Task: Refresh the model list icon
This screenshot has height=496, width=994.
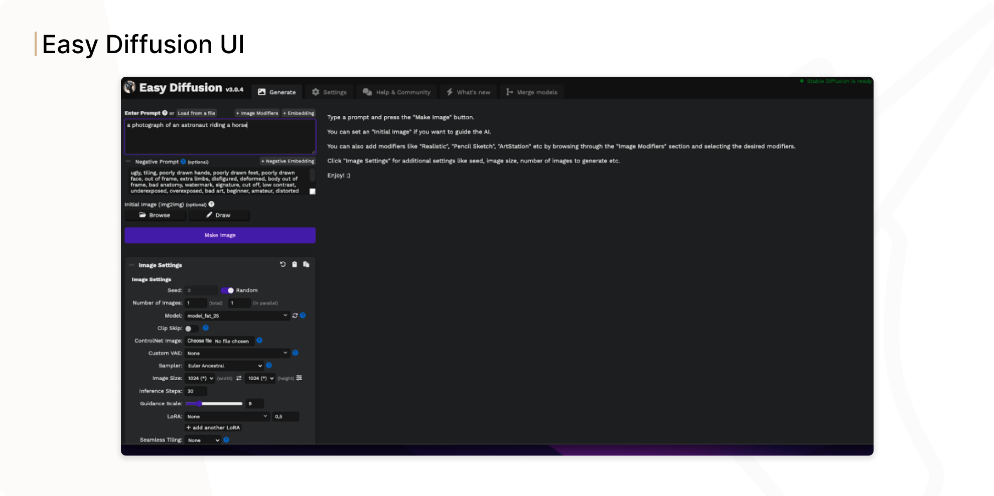Action: pos(295,315)
